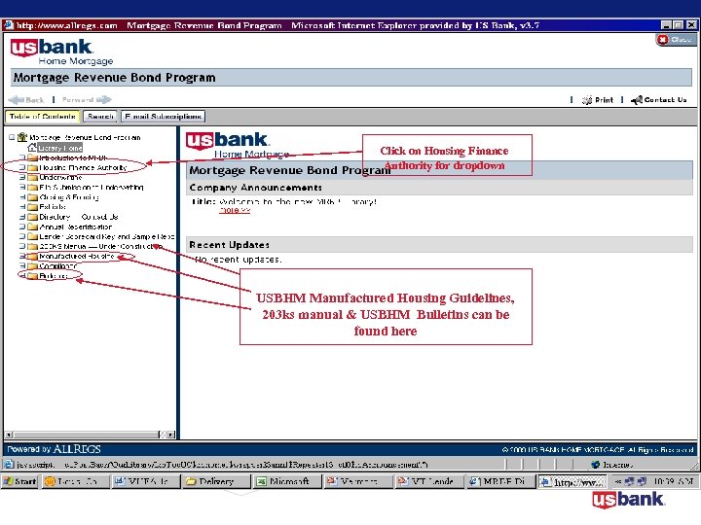Viewport: 701px width, 525px height.
Task: Expand the Directory - Contact Us node
Action: [x=22, y=217]
